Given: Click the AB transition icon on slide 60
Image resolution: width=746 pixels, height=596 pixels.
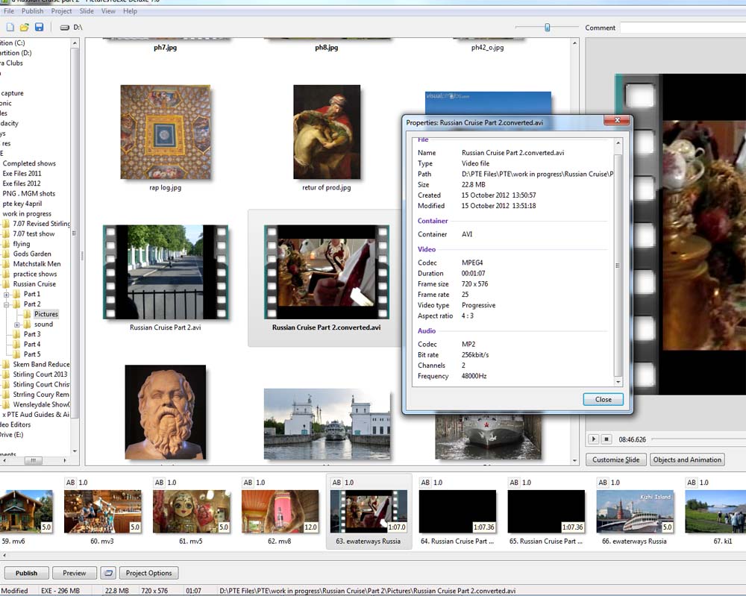Looking at the screenshot, I should click(70, 483).
